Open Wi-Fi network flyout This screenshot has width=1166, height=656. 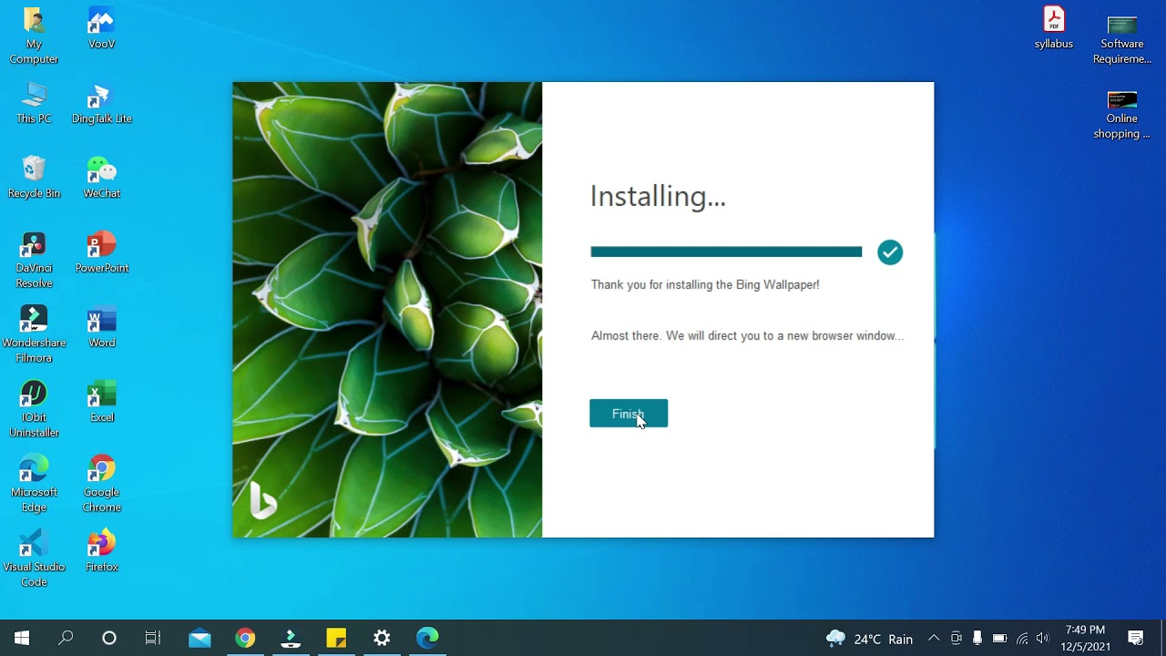(1022, 638)
